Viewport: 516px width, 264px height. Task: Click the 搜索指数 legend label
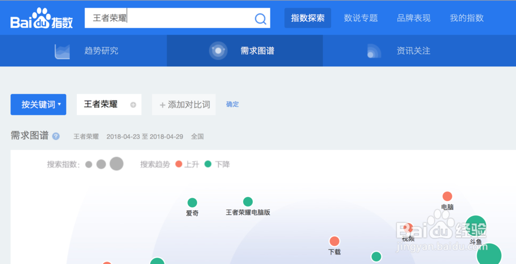[x=63, y=164]
